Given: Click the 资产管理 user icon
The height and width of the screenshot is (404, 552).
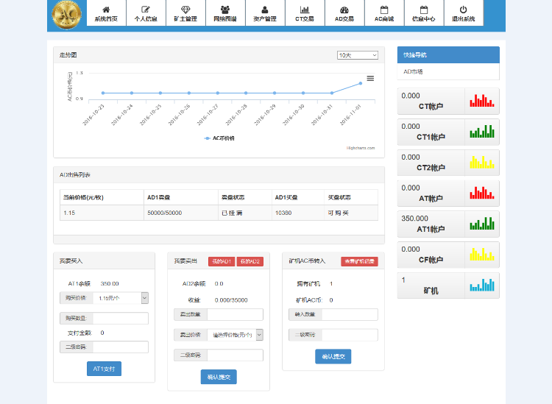Looking at the screenshot, I should (x=265, y=10).
